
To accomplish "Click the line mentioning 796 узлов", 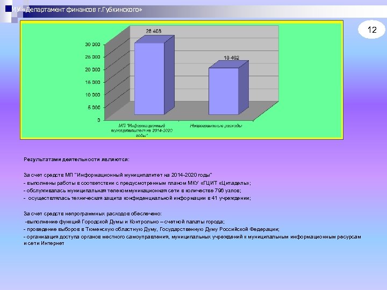I will point(132,190).
